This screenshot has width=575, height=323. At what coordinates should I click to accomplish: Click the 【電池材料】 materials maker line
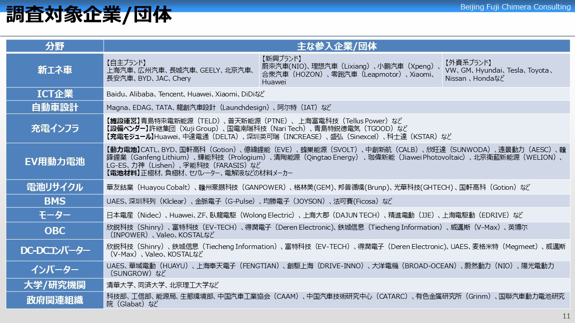click(199, 173)
